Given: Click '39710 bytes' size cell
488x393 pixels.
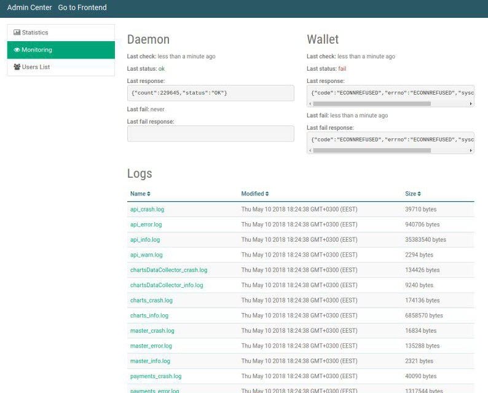Looking at the screenshot, I should [421, 209].
